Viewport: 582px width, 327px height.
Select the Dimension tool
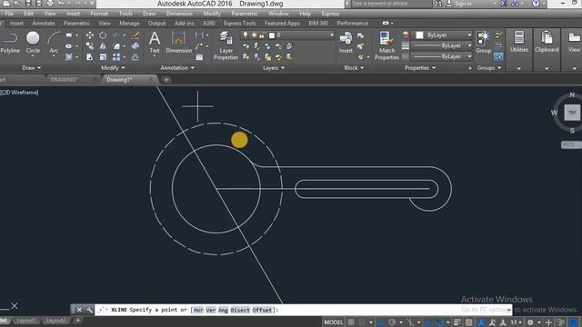[178, 43]
